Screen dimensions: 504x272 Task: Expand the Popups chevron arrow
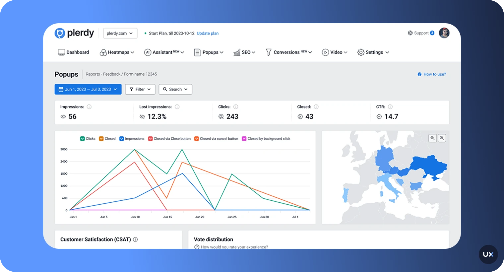(x=221, y=52)
